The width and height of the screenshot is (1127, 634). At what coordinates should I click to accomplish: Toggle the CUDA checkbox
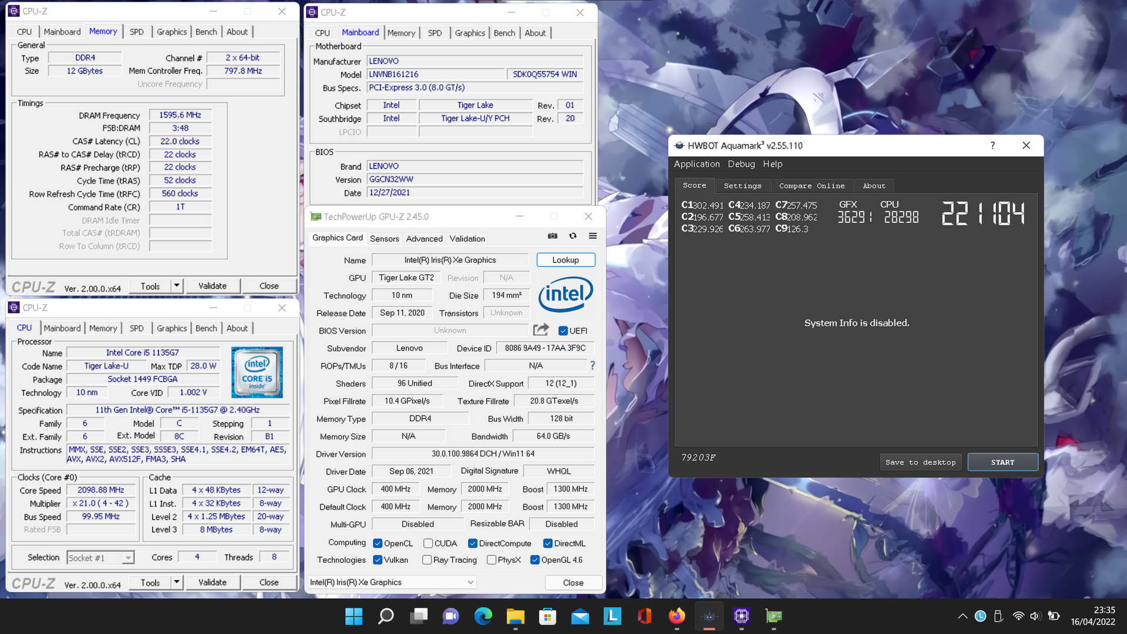pos(428,544)
